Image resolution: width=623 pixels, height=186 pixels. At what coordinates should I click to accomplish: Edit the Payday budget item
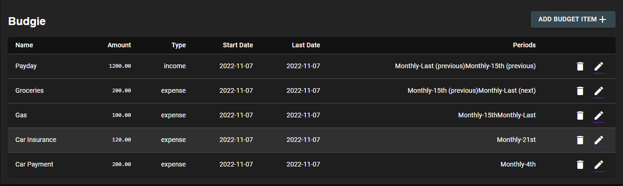[599, 66]
